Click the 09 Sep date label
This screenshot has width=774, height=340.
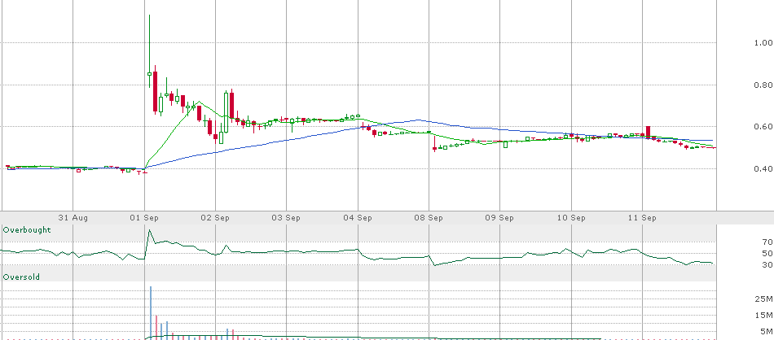(500, 218)
